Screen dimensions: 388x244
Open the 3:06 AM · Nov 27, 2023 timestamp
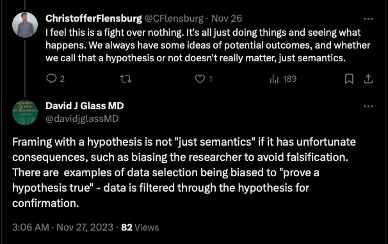point(63,227)
